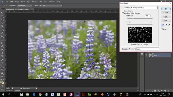Click the black-and-white selection preview
This screenshot has height=97, width=173.
coord(140,35)
